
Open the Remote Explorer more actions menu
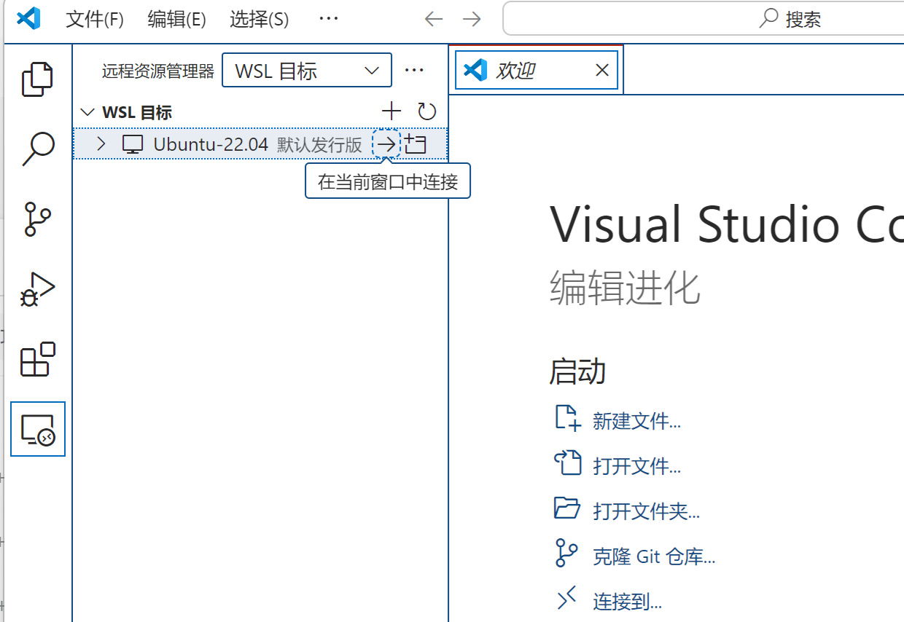(x=414, y=71)
